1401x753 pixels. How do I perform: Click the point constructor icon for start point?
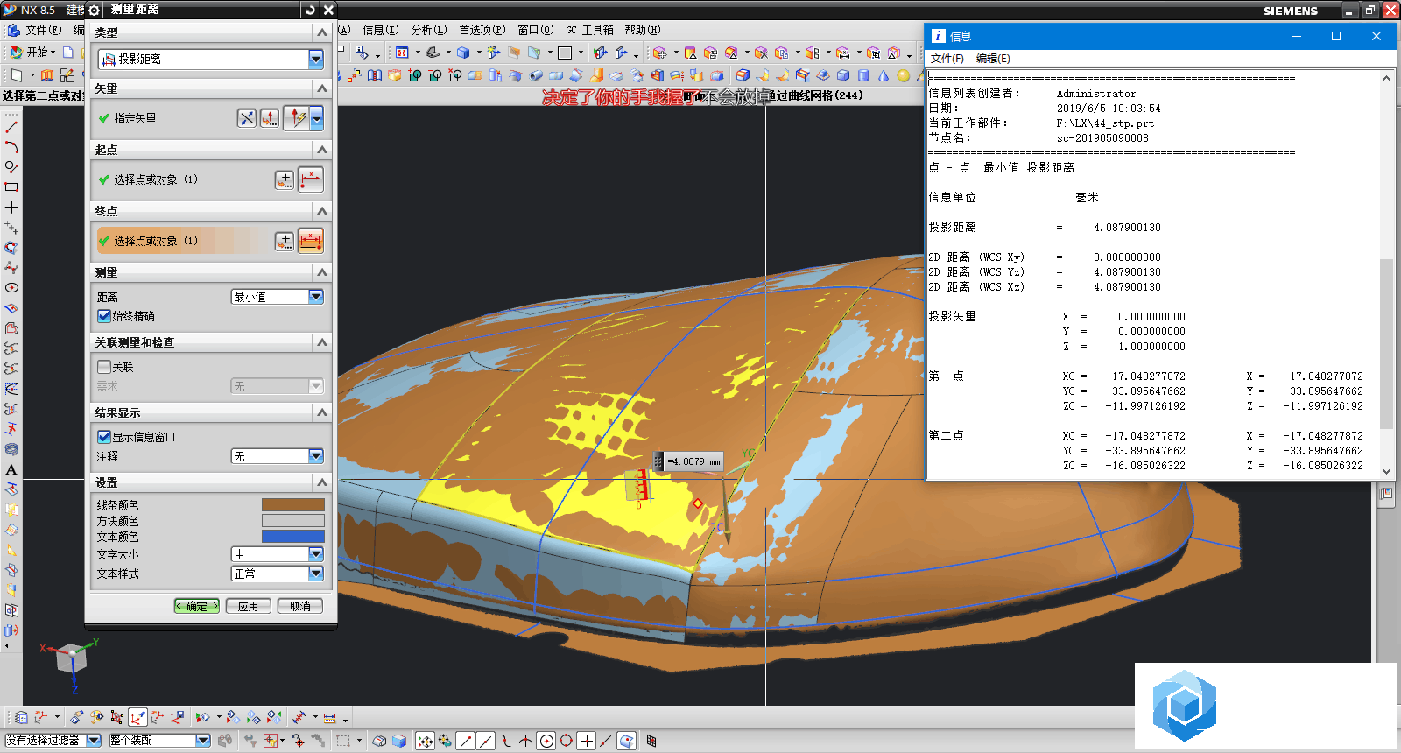tap(285, 179)
